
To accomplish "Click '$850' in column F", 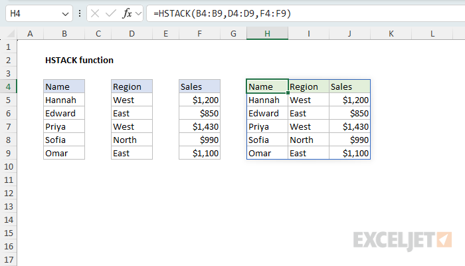I will [199, 114].
